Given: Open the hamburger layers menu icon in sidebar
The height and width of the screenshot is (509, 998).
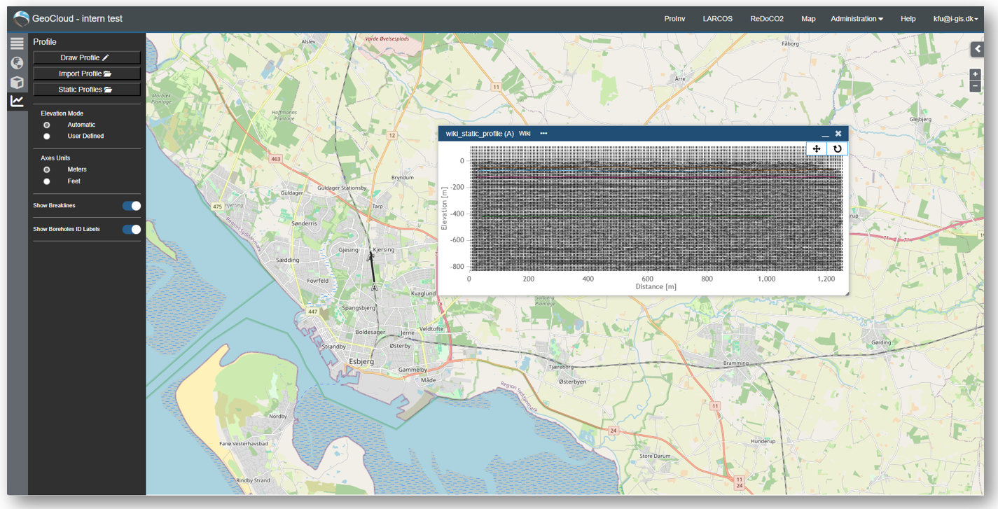Looking at the screenshot, I should (17, 43).
